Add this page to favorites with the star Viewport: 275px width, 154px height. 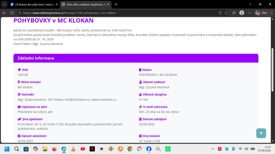tap(226, 13)
